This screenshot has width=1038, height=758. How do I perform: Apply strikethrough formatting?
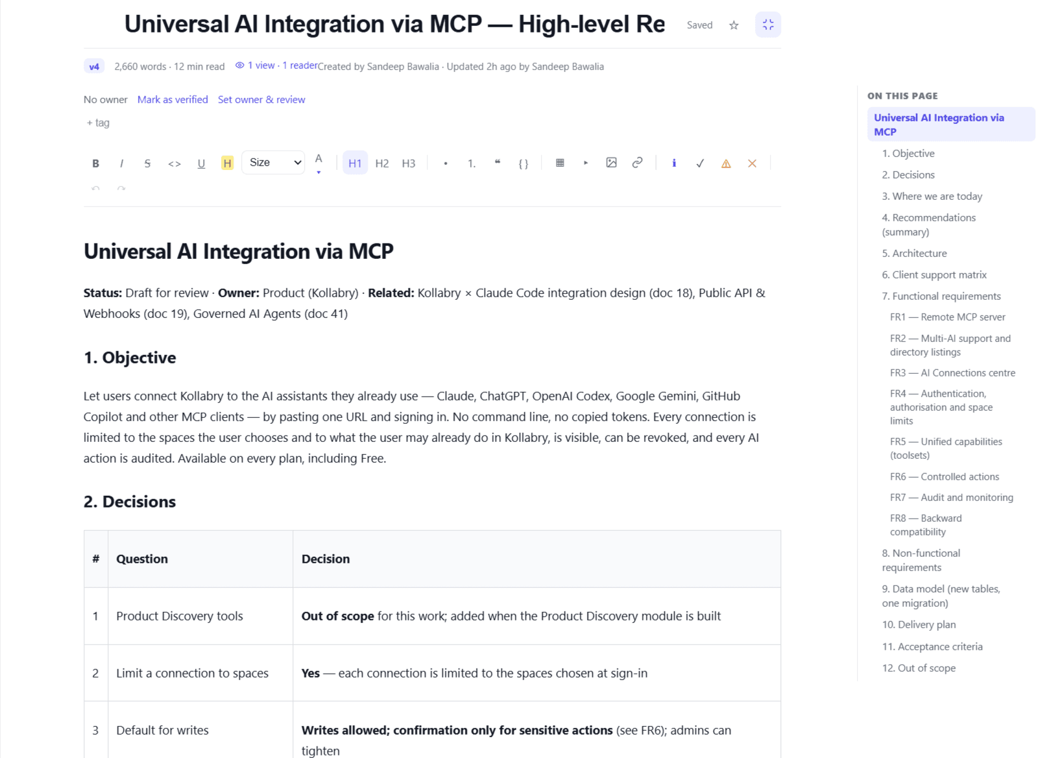point(147,164)
